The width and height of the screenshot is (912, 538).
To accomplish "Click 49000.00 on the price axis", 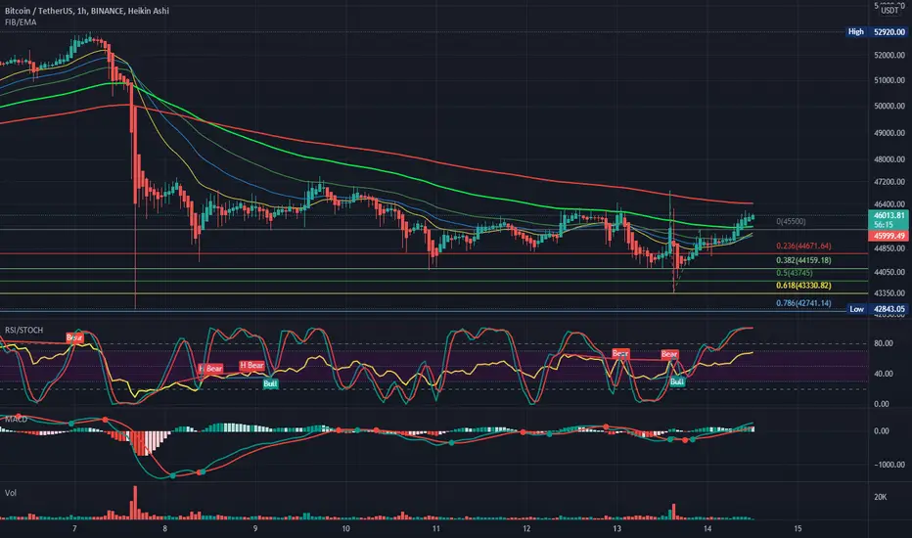I will pyautogui.click(x=889, y=133).
